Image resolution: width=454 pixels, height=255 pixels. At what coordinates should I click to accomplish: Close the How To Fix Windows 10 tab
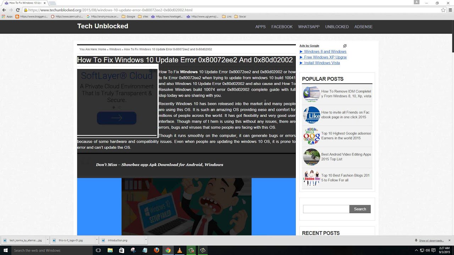(x=44, y=3)
